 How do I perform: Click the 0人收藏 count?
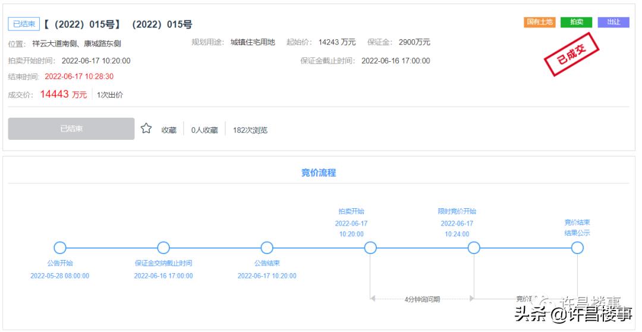[204, 130]
